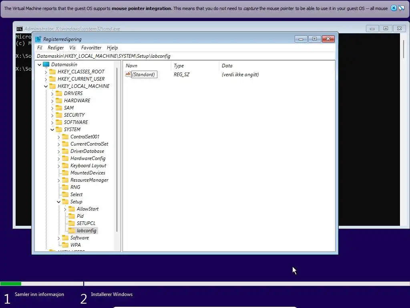Open the Vis menu
This screenshot has width=410, height=308.
click(x=72, y=48)
